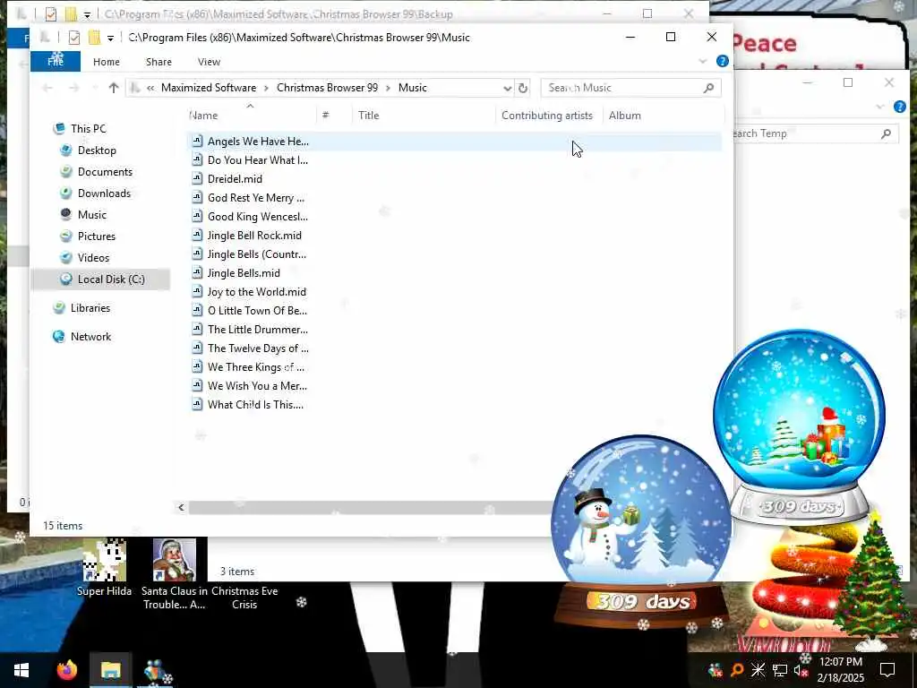Viewport: 917px width, 688px height.
Task: Switch to the Share ribbon tab
Action: pyautogui.click(x=159, y=62)
